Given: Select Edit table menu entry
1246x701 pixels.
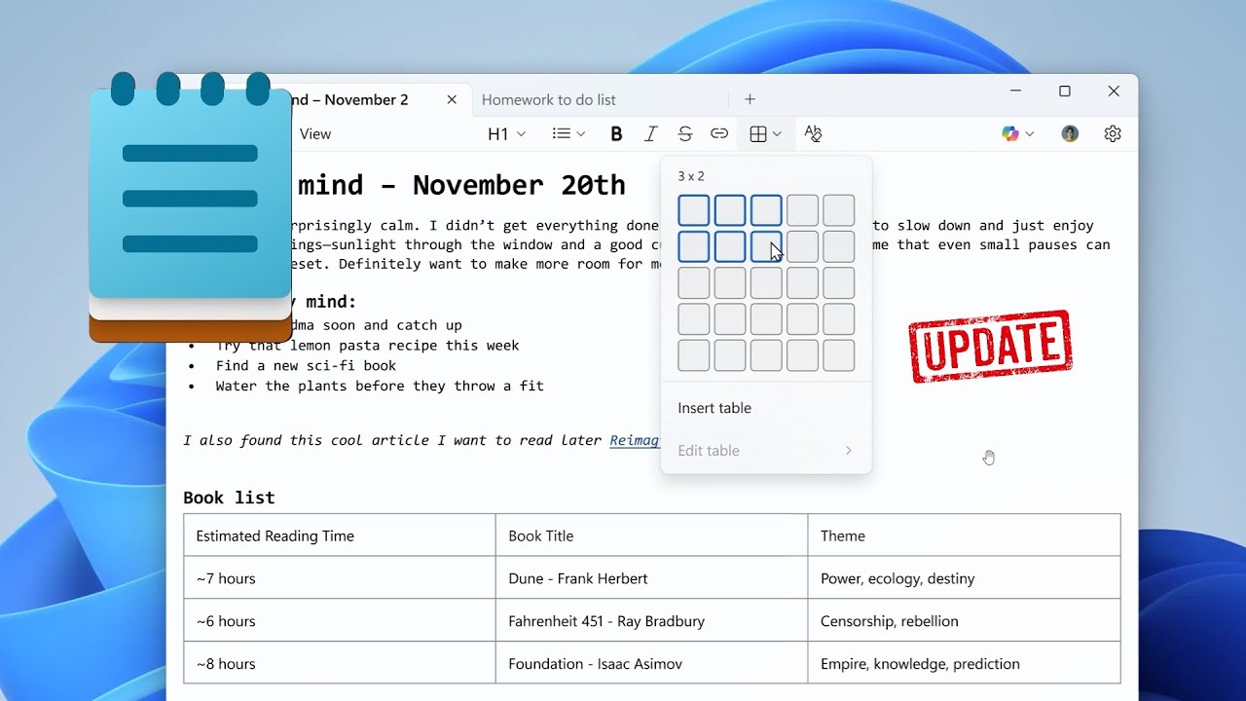Looking at the screenshot, I should (x=766, y=451).
